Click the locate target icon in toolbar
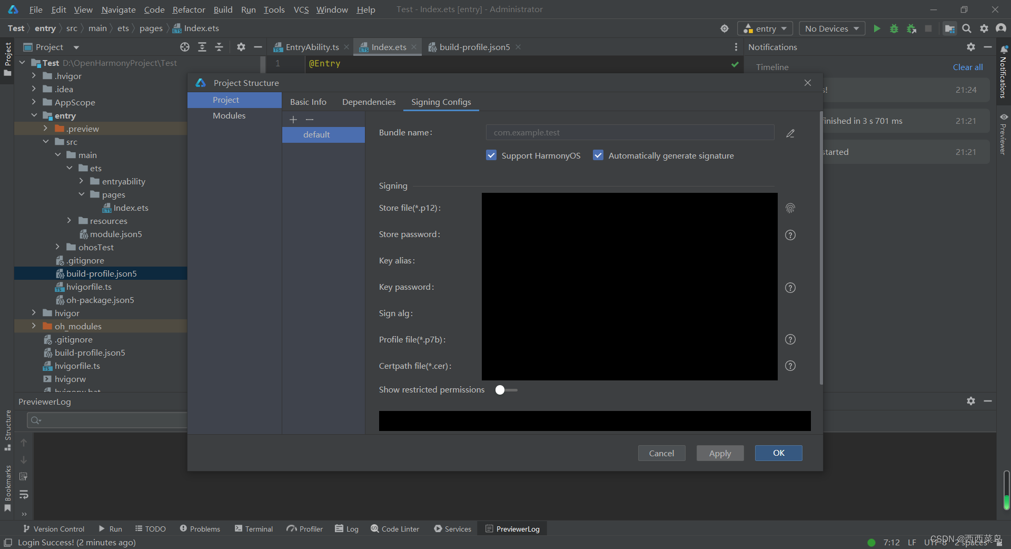Image resolution: width=1011 pixels, height=549 pixels. pyautogui.click(x=725, y=28)
